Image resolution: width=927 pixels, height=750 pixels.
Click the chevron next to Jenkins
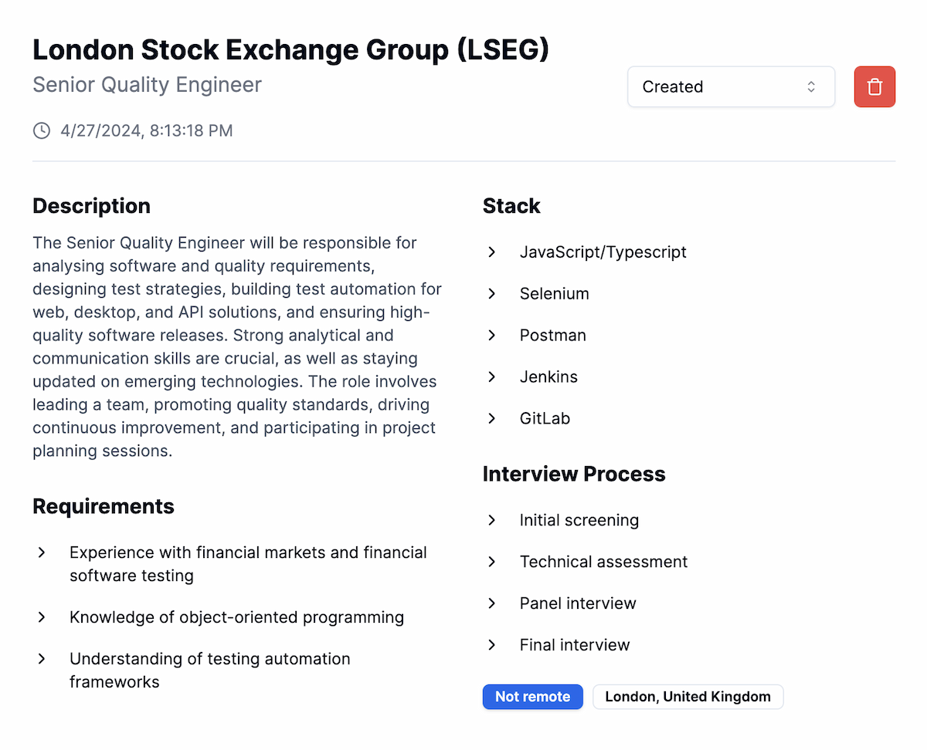click(492, 377)
